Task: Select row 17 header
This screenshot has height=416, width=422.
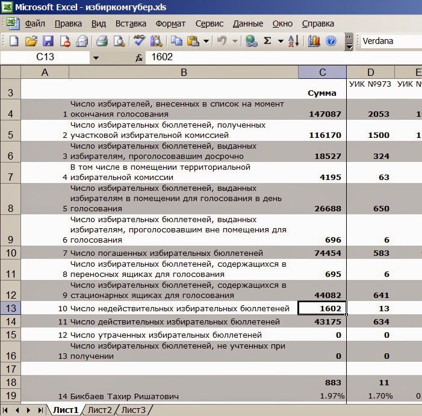Action: tap(10, 369)
